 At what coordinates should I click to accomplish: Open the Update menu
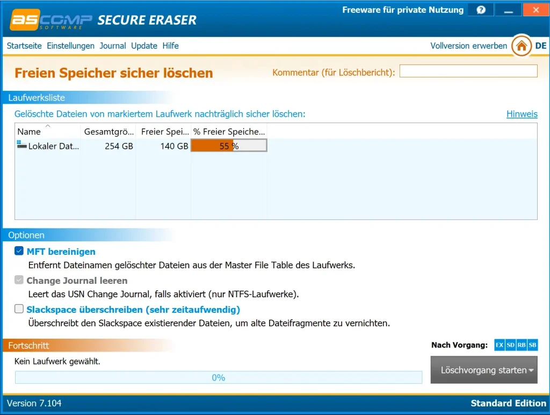[144, 46]
